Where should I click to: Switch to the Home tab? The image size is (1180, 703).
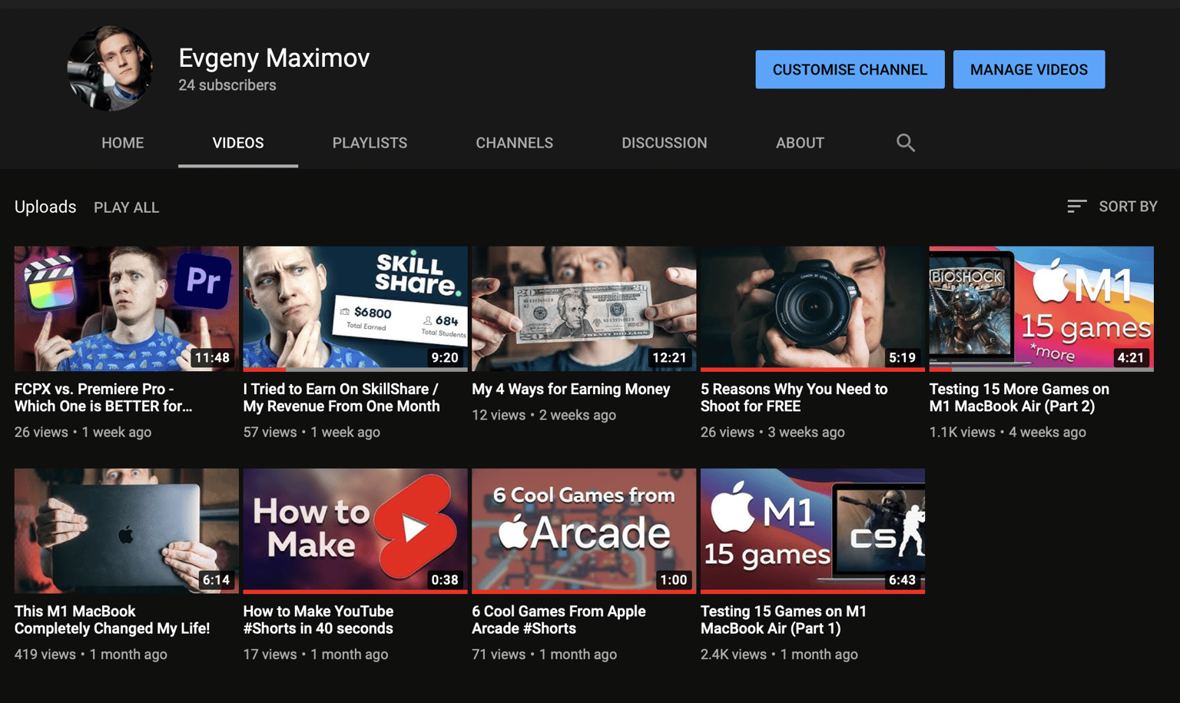123,143
